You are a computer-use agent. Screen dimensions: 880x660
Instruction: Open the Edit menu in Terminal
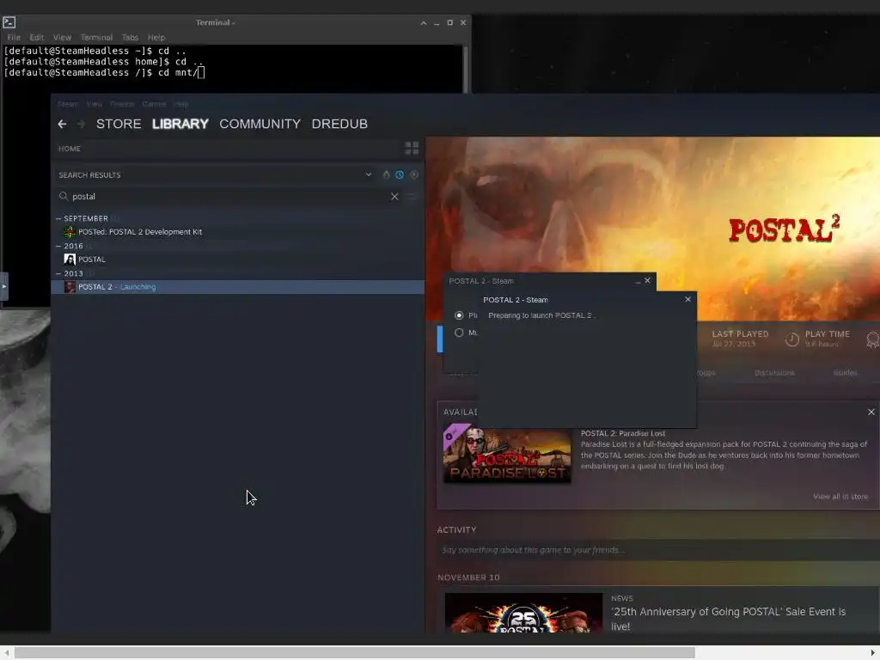coord(37,38)
